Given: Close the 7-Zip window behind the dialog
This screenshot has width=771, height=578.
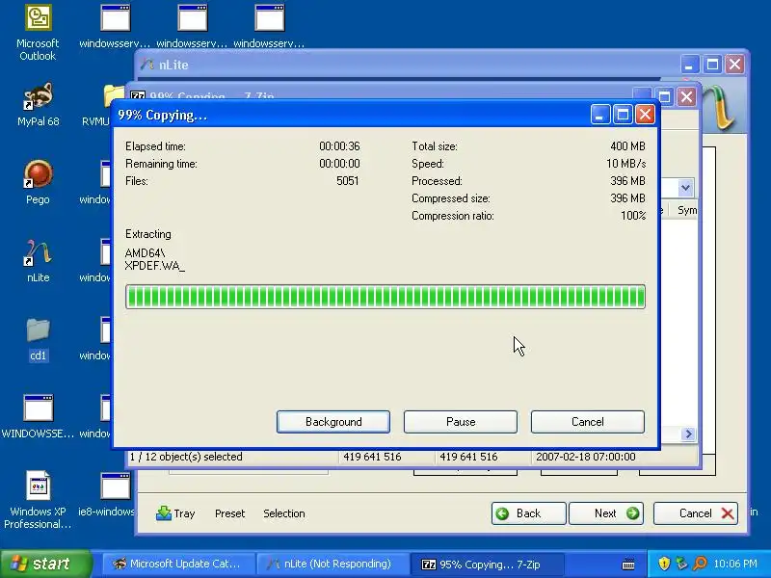Looking at the screenshot, I should pos(686,97).
